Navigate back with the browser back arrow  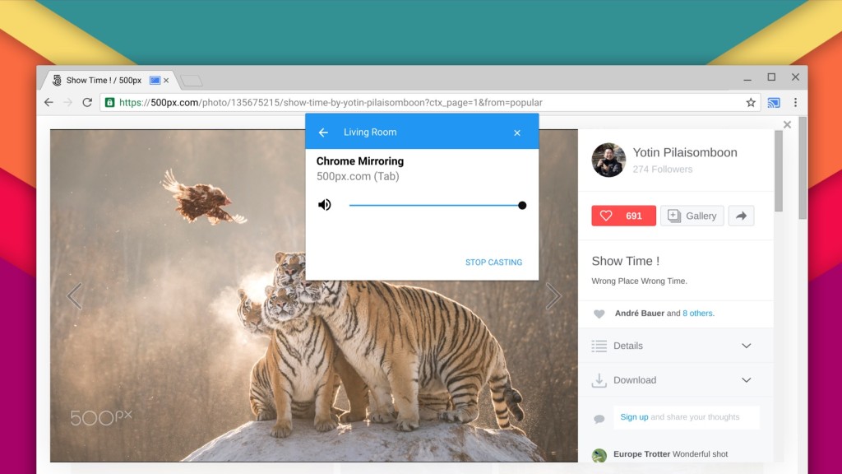[49, 102]
